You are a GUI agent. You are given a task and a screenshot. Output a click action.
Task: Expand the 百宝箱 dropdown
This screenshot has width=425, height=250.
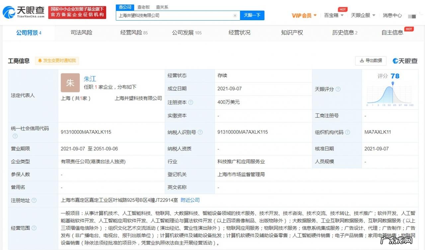333,15
